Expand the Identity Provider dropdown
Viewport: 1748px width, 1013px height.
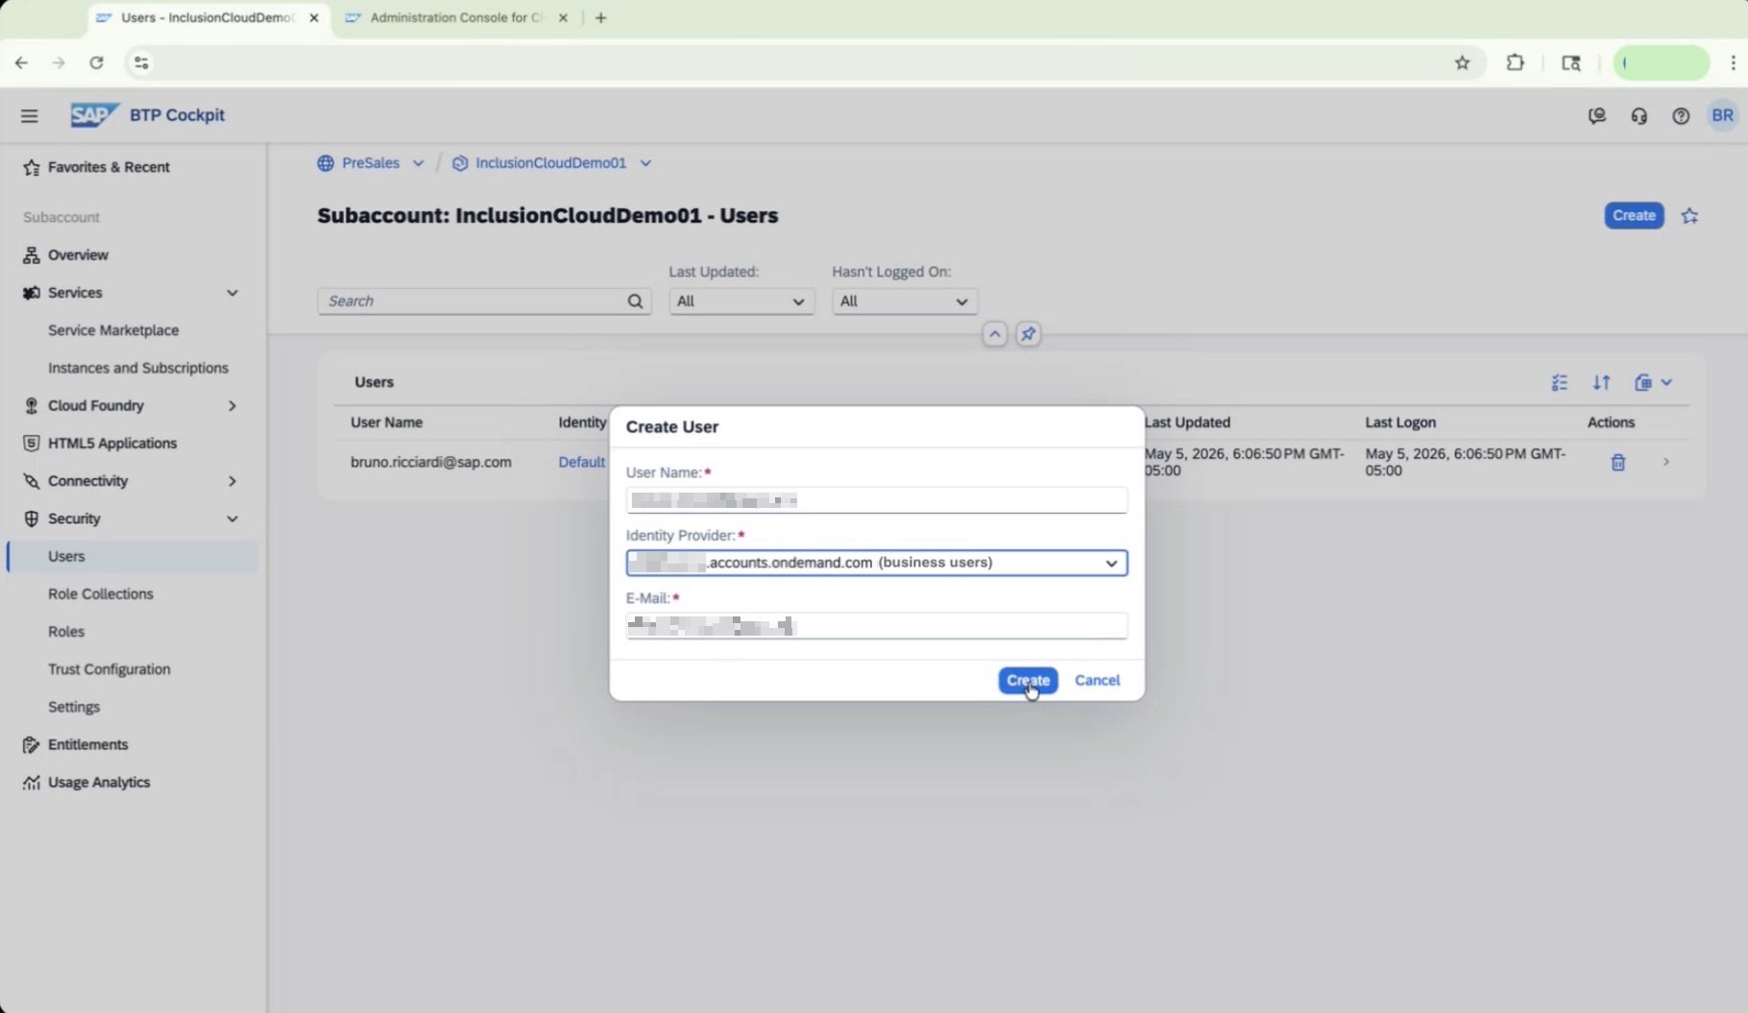click(x=1111, y=564)
